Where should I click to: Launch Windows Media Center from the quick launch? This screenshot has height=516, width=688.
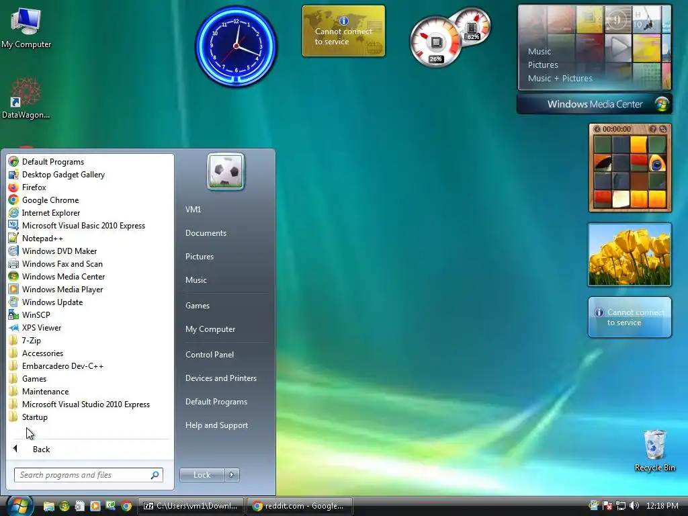64,507
